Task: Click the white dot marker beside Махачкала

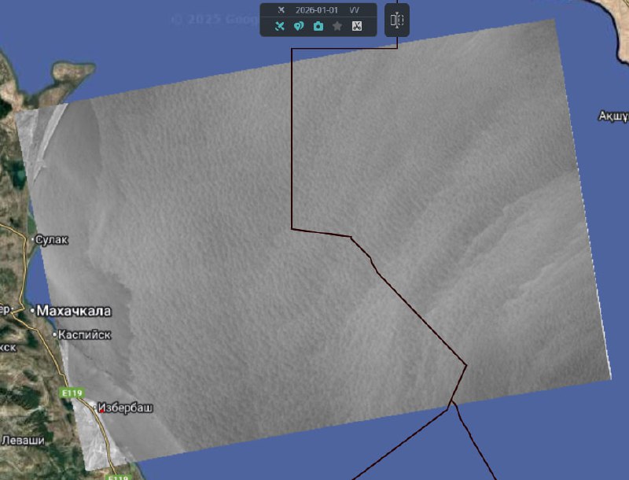Action: pyautogui.click(x=33, y=312)
